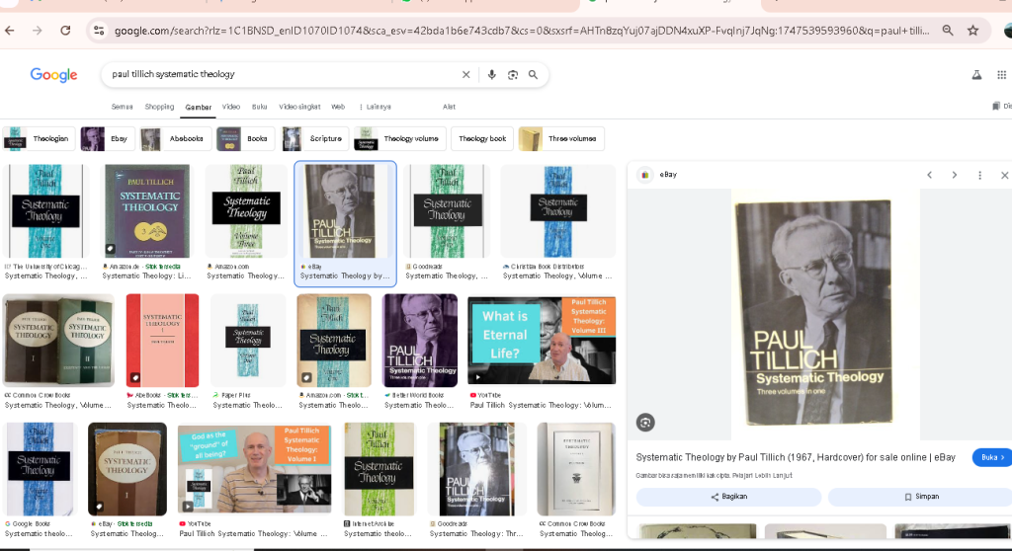This screenshot has height=551, width=1012.
Task: Filter images by Abebooks chip
Action: coord(175,138)
